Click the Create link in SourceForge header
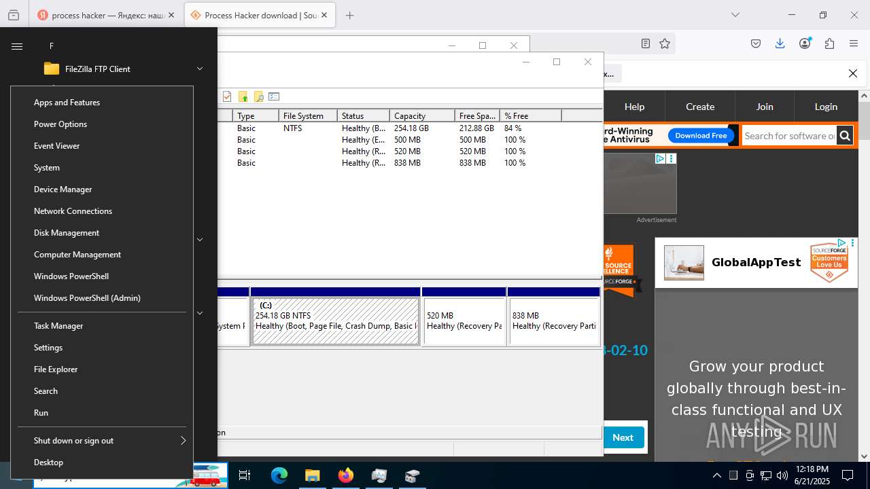870x489 pixels. 700,107
